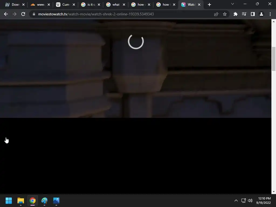Open a new browser tab
Viewport: 276px width, 207px height.
[209, 5]
